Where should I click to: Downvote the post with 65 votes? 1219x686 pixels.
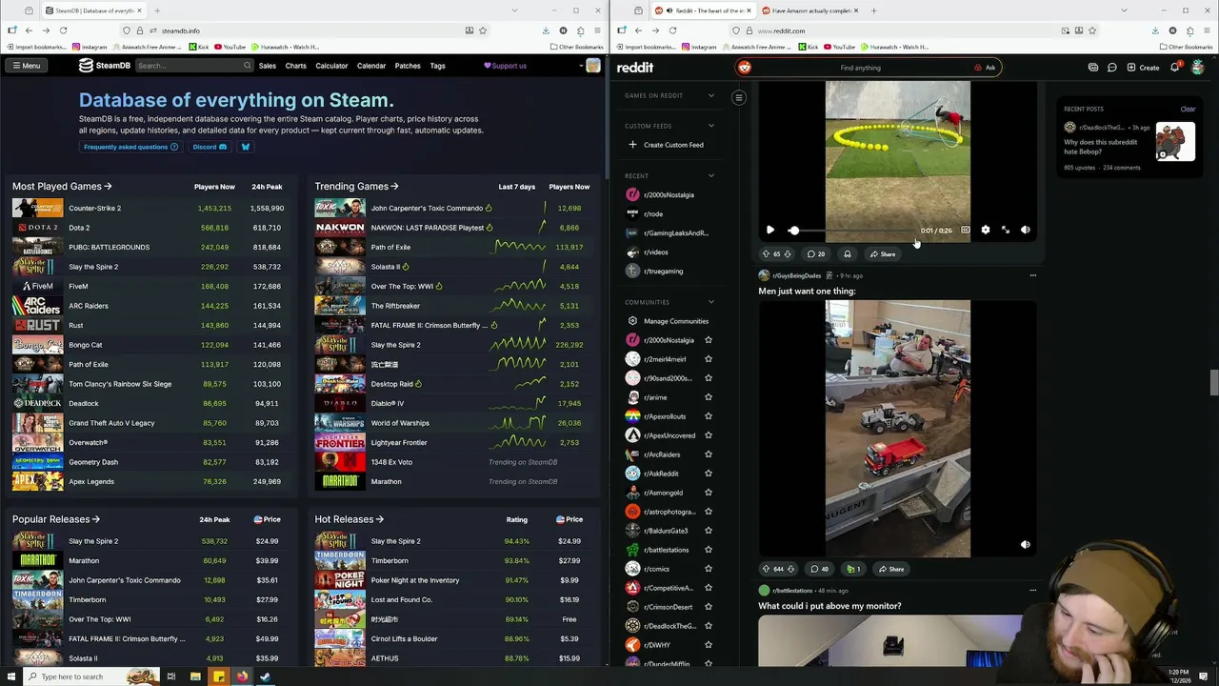coord(788,254)
